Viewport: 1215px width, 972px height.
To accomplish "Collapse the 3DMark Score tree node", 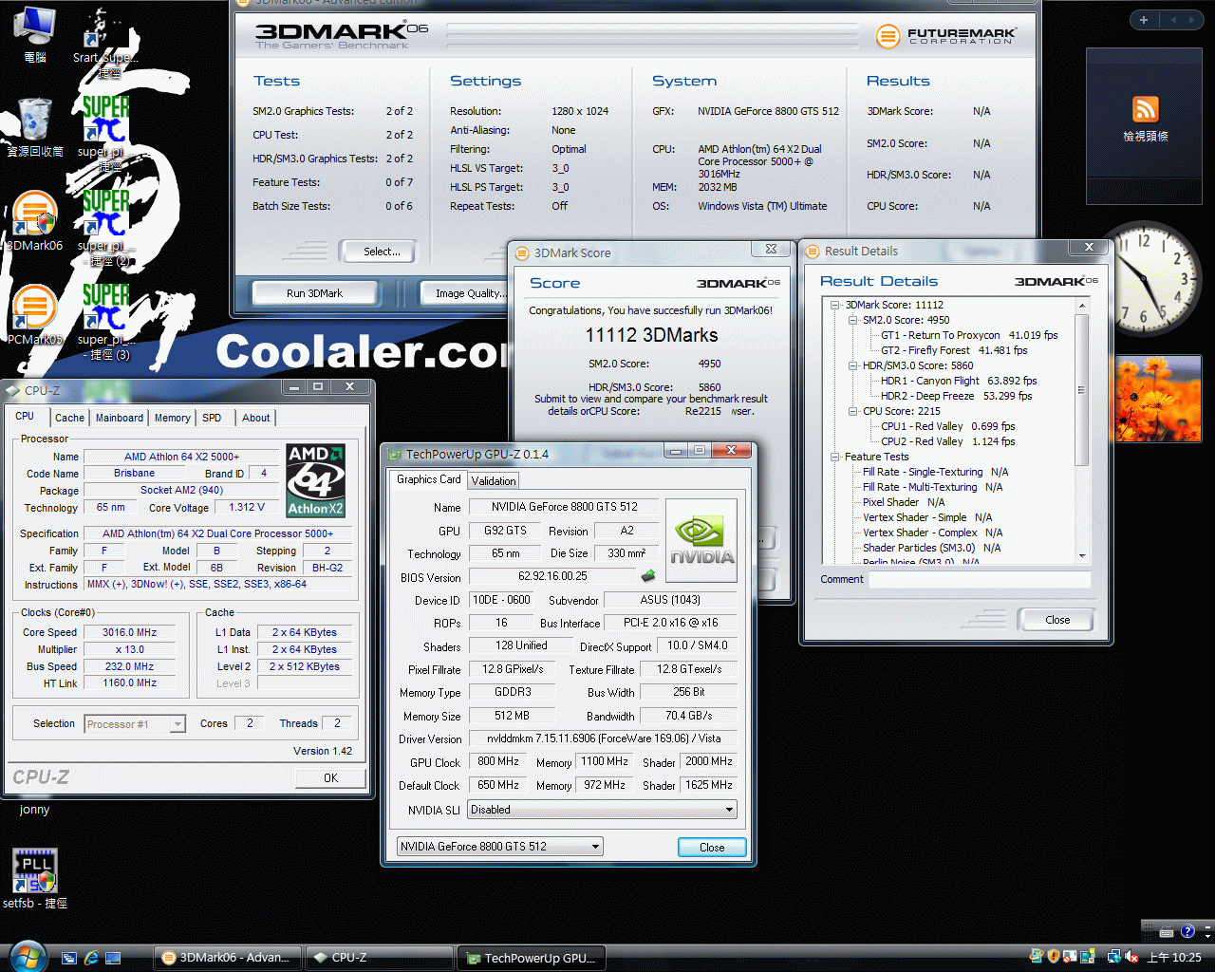I will click(x=835, y=305).
